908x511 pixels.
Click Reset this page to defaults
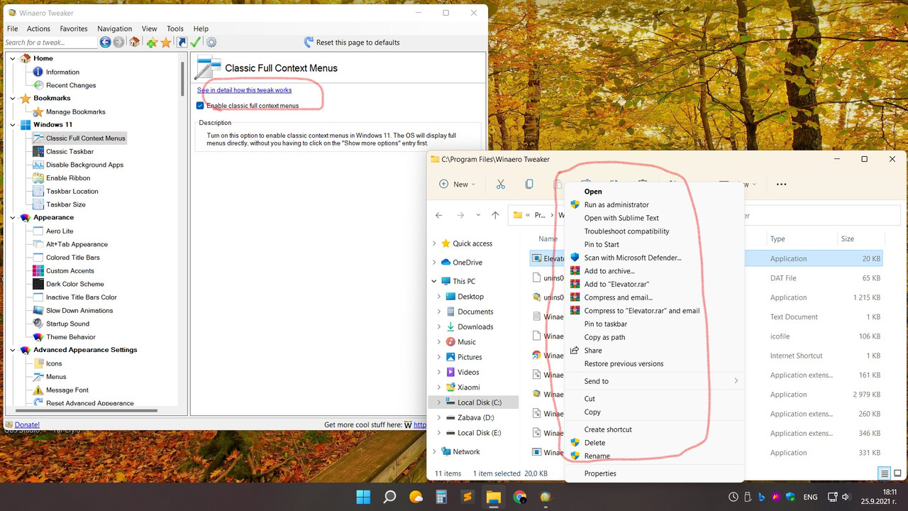pos(352,43)
